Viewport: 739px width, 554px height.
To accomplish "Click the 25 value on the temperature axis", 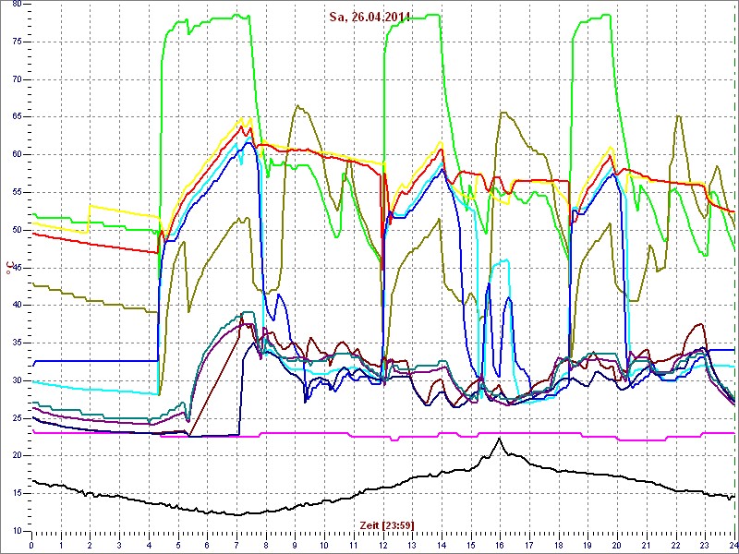I will (17, 418).
